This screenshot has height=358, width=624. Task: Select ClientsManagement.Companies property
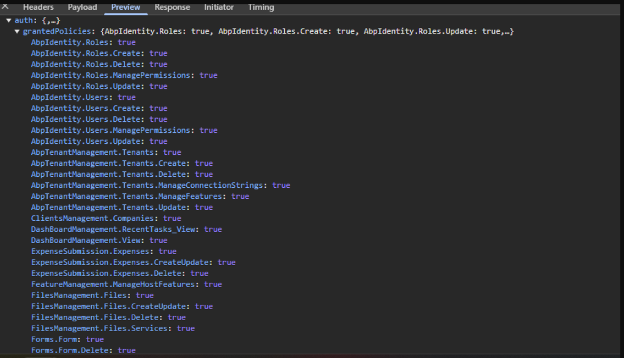[95, 218]
